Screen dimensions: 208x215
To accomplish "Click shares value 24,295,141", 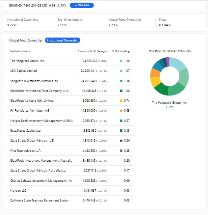I will tap(88, 71).
